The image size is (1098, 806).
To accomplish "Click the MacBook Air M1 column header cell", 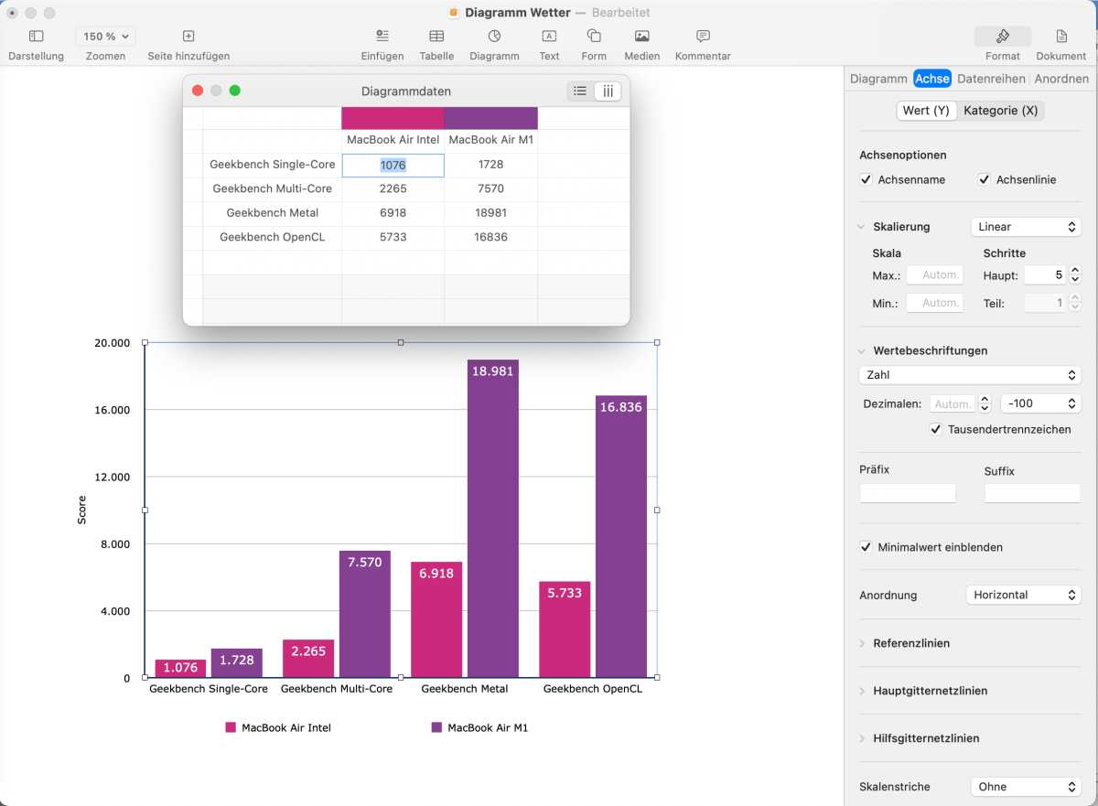I will (491, 140).
